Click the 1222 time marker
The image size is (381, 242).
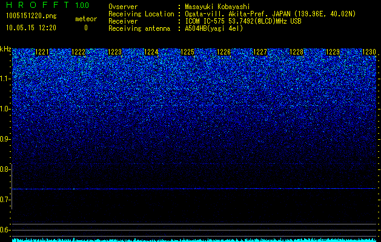pyautogui.click(x=79, y=52)
